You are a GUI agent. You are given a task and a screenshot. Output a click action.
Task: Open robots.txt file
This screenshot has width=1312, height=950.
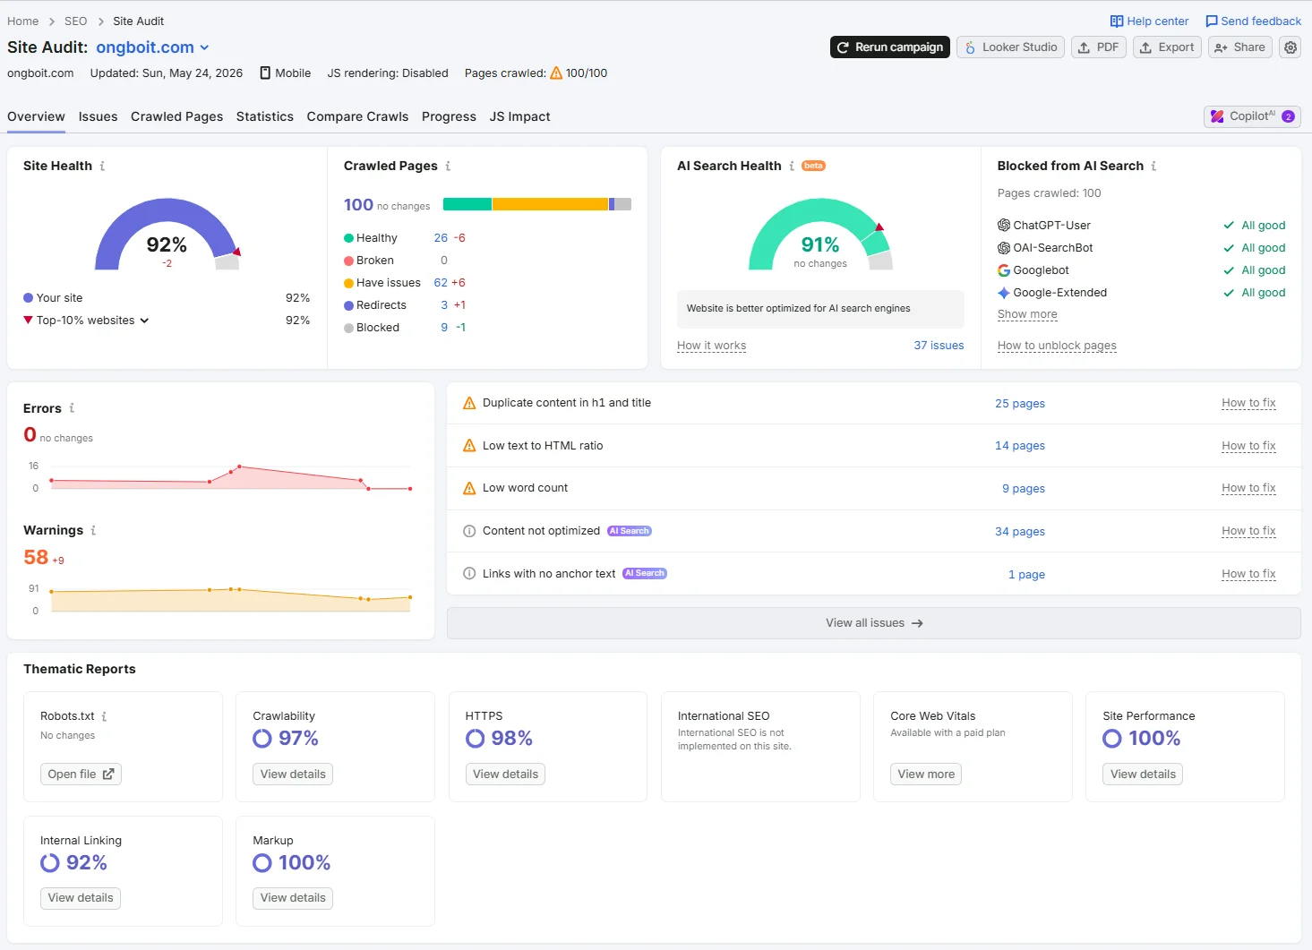click(x=81, y=775)
